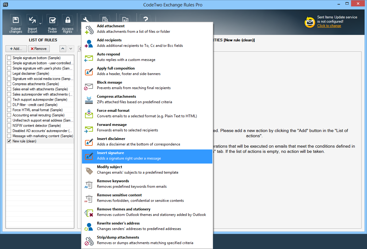Select 'Simple signature bottom - user-controlled' rule
367x249 pixels.
43,63
